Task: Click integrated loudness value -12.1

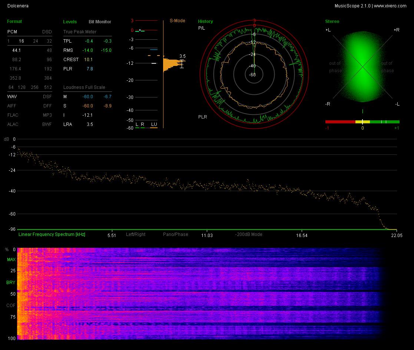Action: click(x=88, y=115)
